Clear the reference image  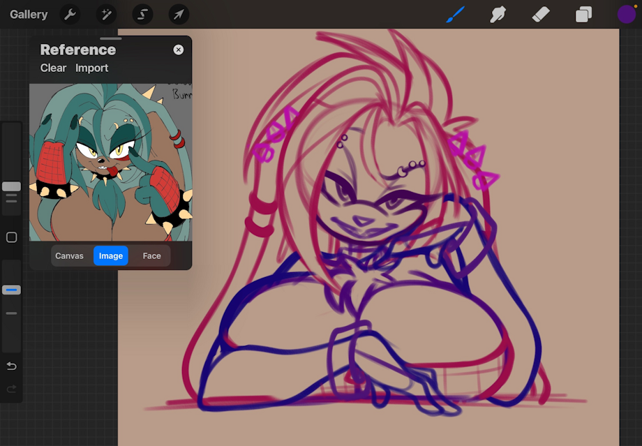pyautogui.click(x=53, y=68)
